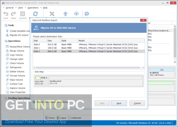Click the Next button in wizard
Viewport: 178px width, 127px height.
(x=119, y=103)
